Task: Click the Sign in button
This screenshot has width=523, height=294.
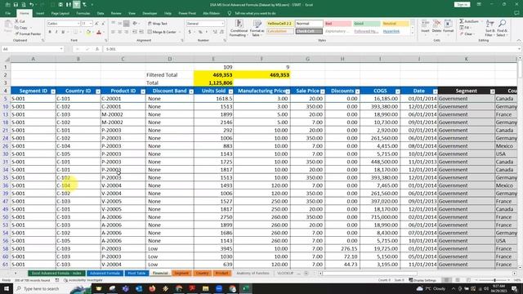Action: 462,5
